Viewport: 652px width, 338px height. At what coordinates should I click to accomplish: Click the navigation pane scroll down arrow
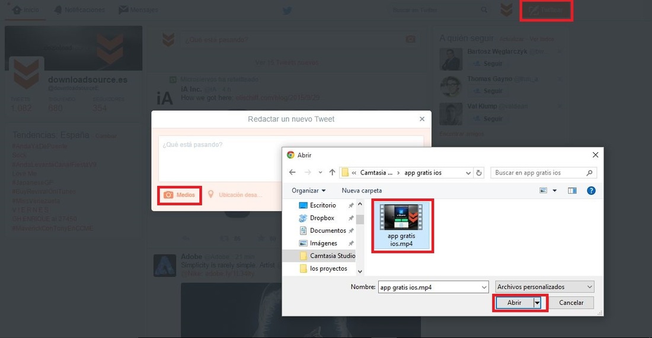point(360,272)
